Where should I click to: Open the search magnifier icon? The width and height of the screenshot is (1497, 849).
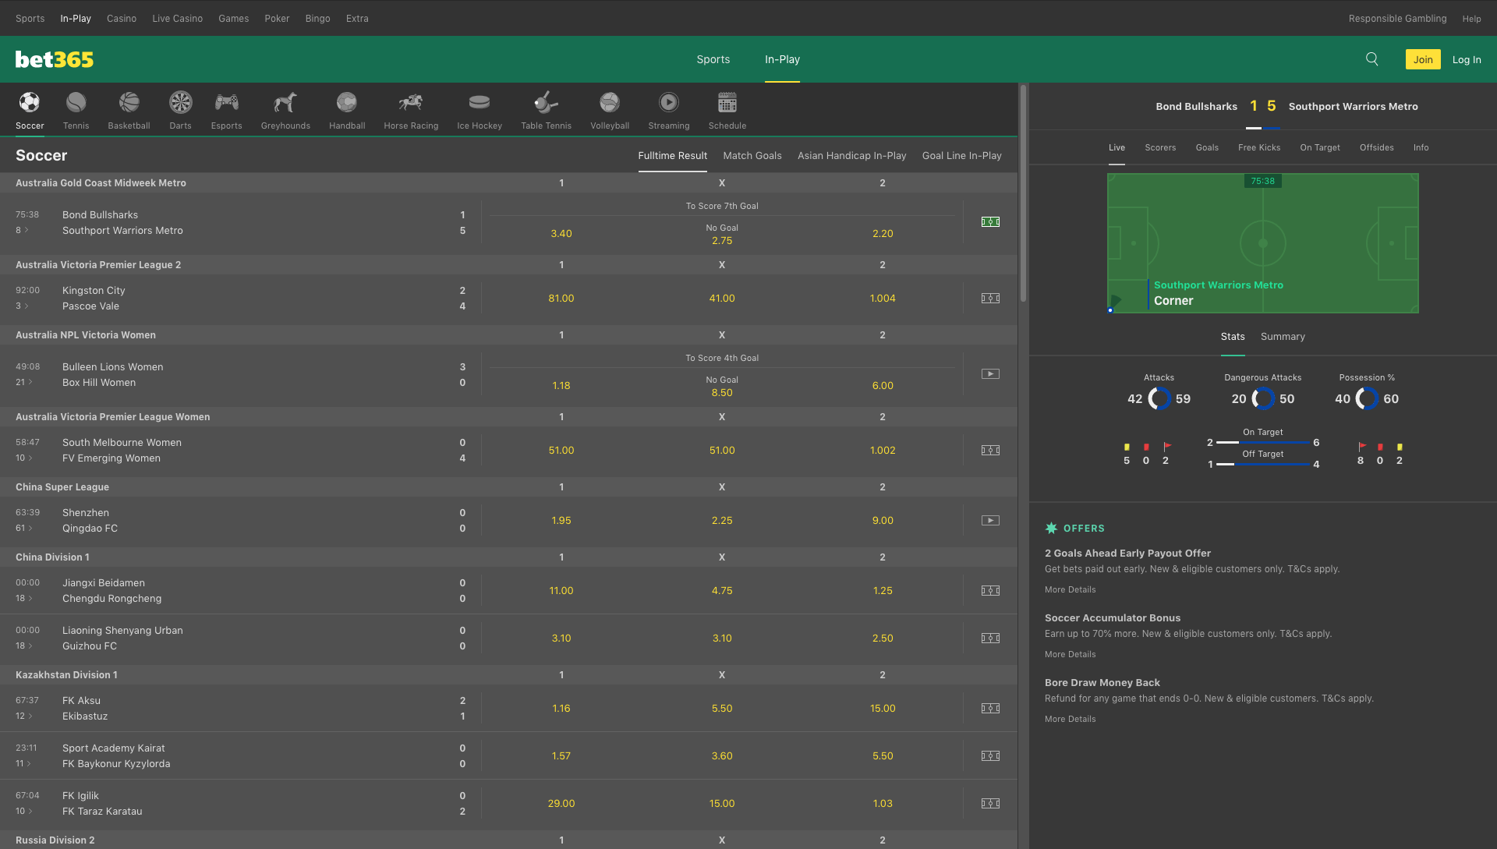tap(1372, 59)
